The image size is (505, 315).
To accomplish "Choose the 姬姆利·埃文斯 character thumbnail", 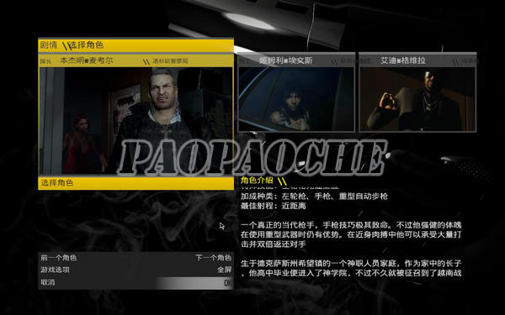I will point(296,99).
